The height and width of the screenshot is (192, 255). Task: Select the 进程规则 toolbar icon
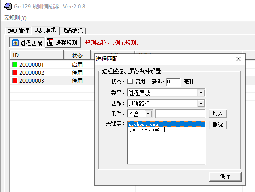click(x=50, y=42)
